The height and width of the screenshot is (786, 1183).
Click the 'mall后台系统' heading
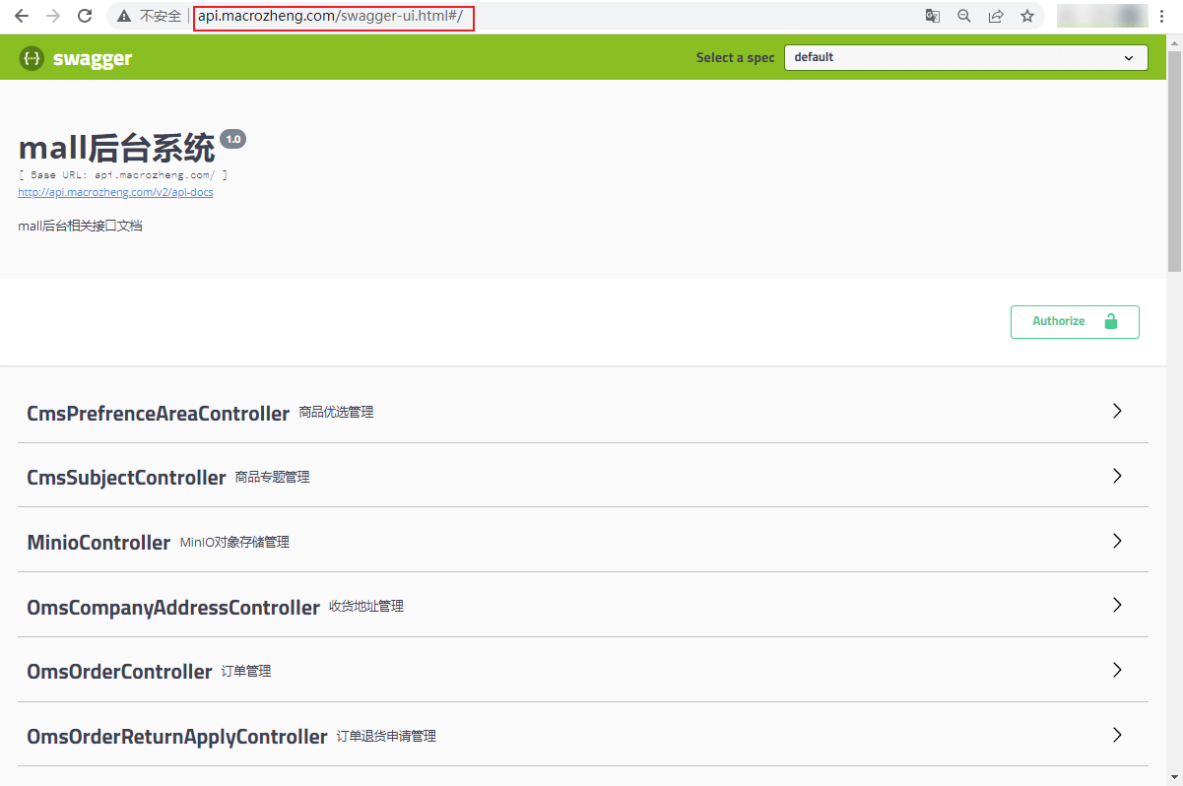coord(116,148)
